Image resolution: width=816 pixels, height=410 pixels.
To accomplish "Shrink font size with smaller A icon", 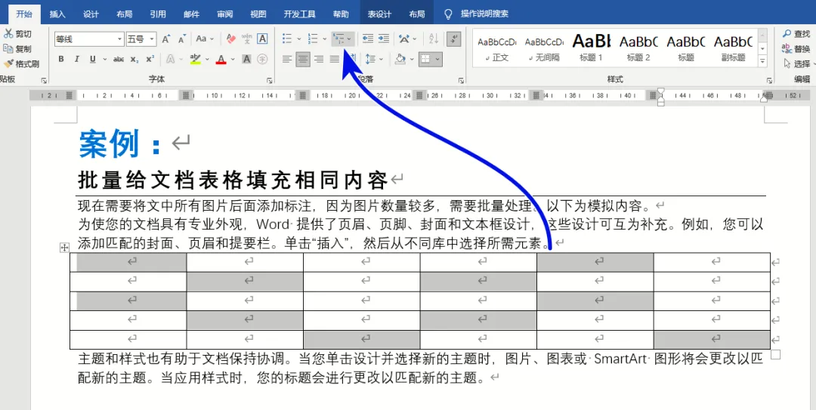I will pyautogui.click(x=181, y=39).
